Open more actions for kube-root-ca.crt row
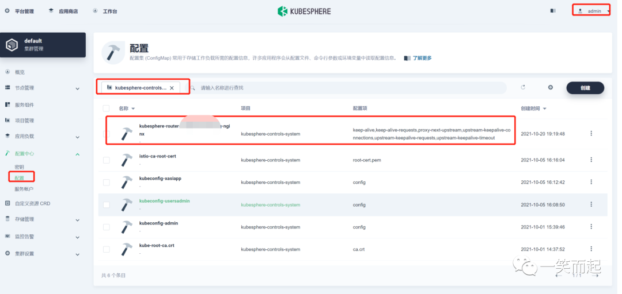622x294 pixels. (x=591, y=249)
